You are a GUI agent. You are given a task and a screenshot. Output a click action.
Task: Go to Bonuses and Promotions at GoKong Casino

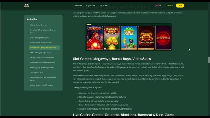(42, 31)
